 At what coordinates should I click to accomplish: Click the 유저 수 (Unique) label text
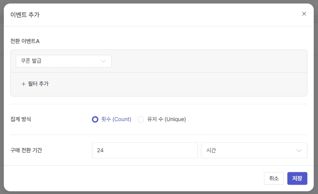click(x=166, y=119)
